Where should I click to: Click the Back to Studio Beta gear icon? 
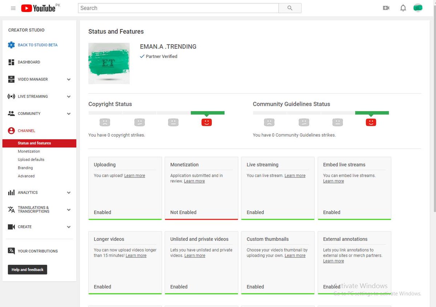click(x=11, y=45)
